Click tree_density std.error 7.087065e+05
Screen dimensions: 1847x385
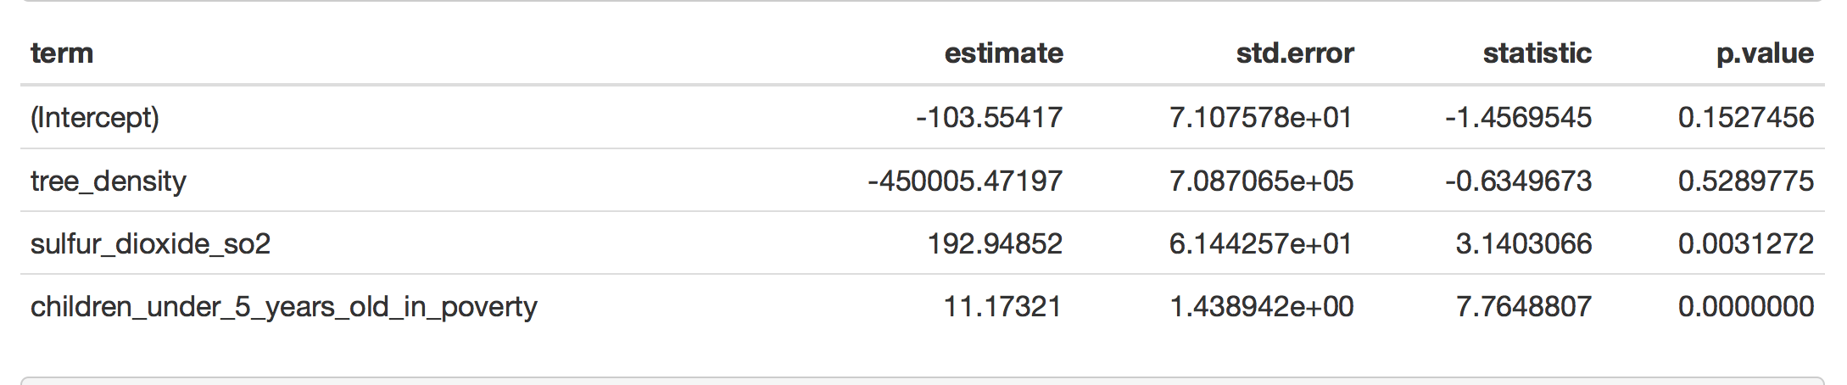click(1261, 181)
